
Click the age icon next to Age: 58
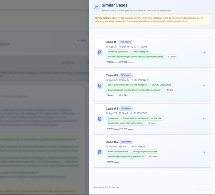(x=107, y=80)
